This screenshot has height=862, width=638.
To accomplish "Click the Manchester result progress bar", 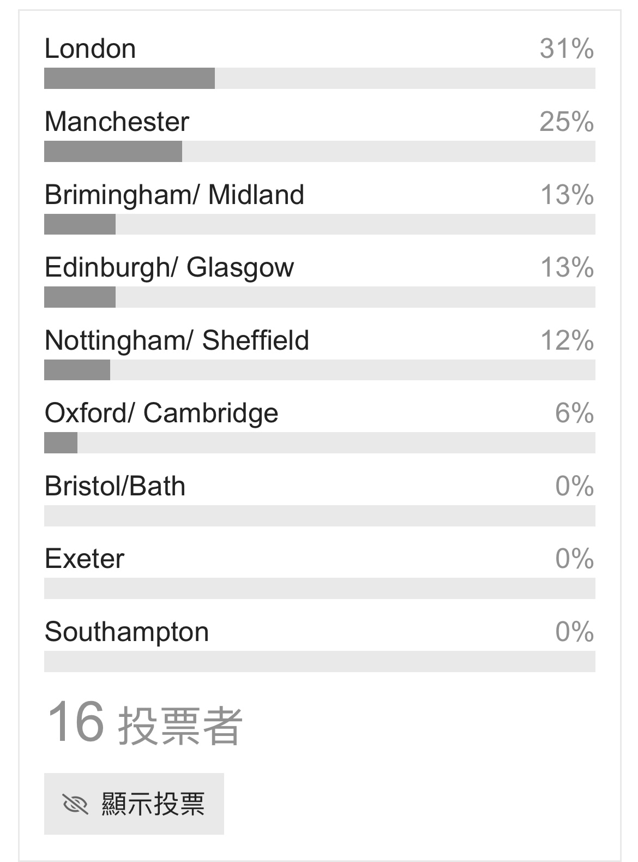I will tap(320, 151).
